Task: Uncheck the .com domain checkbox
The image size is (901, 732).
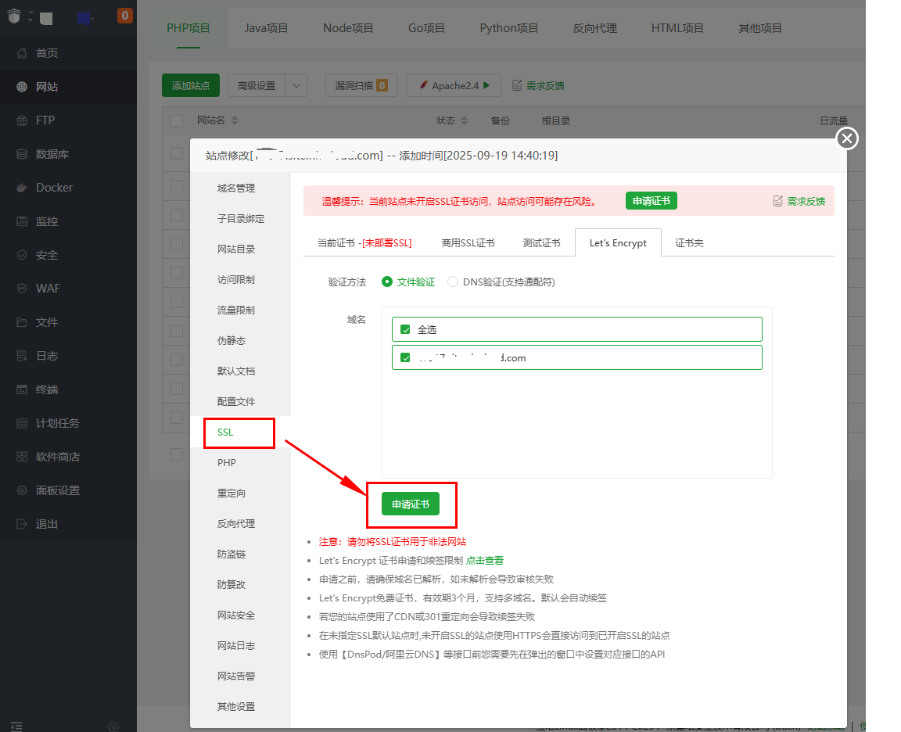Action: click(x=405, y=357)
